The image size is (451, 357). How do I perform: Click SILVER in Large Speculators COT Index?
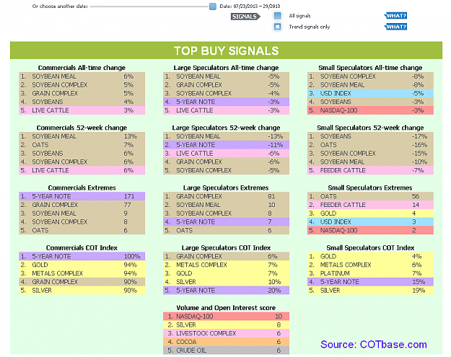point(226,282)
